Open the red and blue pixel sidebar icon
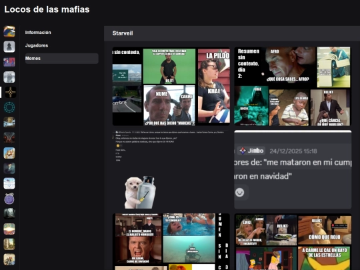The height and width of the screenshot is (270, 360). point(9,62)
